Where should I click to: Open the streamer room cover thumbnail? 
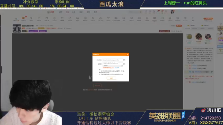point(17,28)
